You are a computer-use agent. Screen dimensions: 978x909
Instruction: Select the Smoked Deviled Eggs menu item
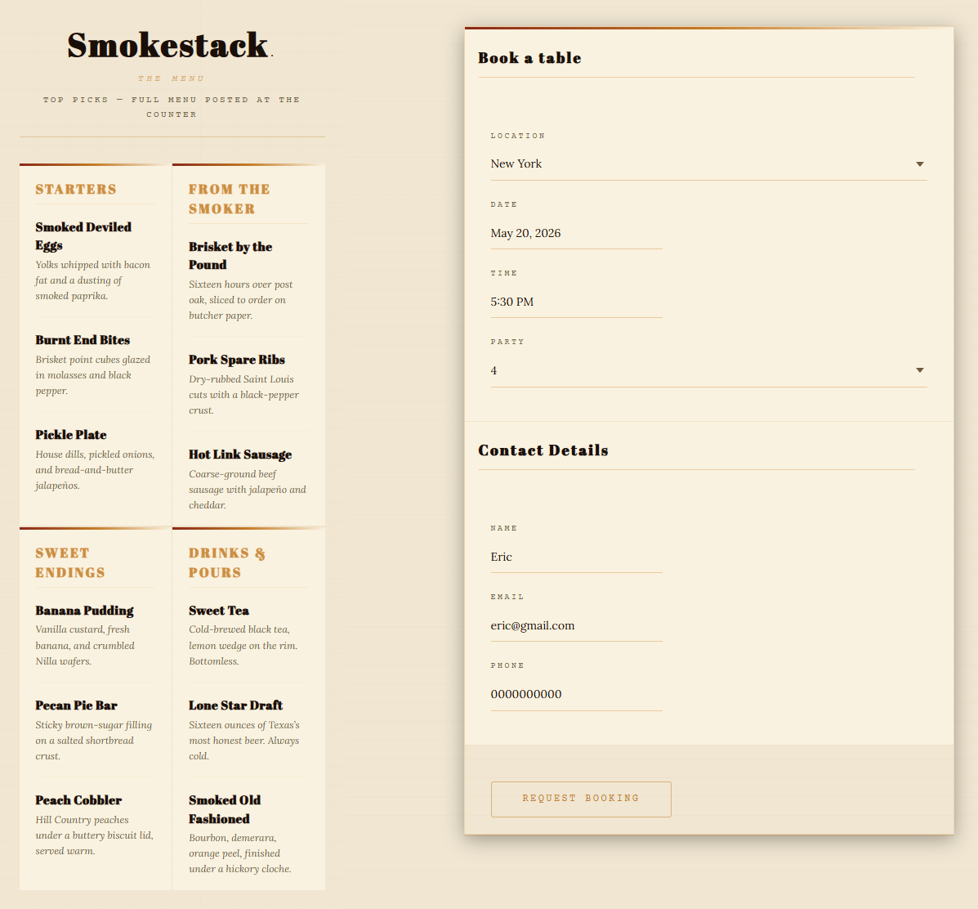[83, 236]
